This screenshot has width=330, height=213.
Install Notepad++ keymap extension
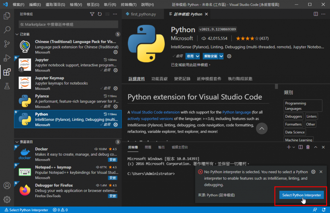pos(112,178)
